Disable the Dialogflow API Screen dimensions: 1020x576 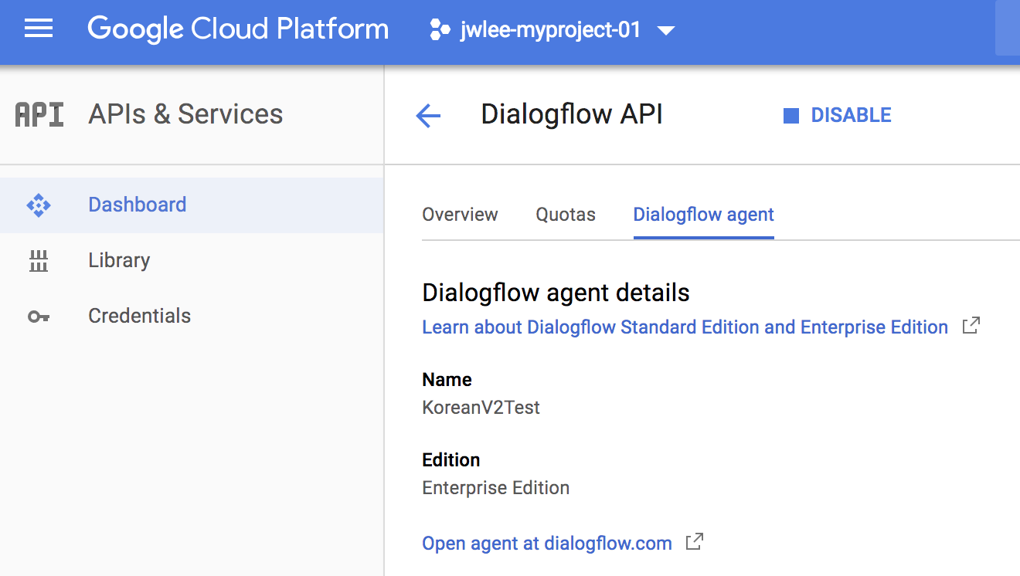click(x=838, y=114)
